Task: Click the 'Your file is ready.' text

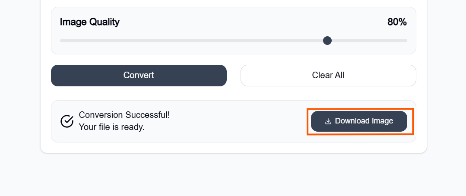Action: (x=111, y=127)
